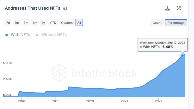Screen dimensions: 194x109
Task: Set range to 1y
Action: click(43, 23)
